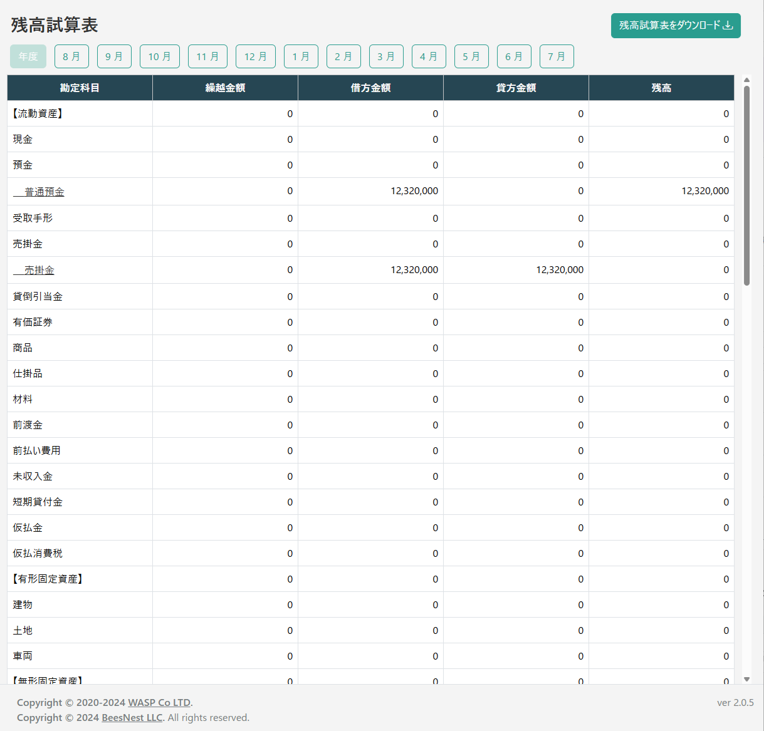The height and width of the screenshot is (731, 764).
Task: Show the 4月 trial balance
Action: click(429, 56)
